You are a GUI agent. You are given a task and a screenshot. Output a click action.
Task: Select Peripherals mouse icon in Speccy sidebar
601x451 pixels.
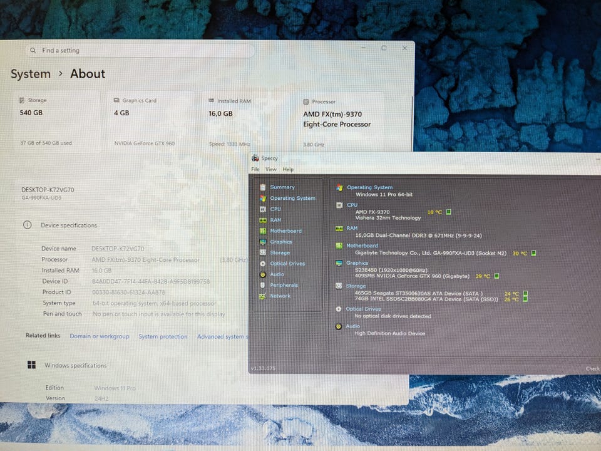click(x=262, y=286)
